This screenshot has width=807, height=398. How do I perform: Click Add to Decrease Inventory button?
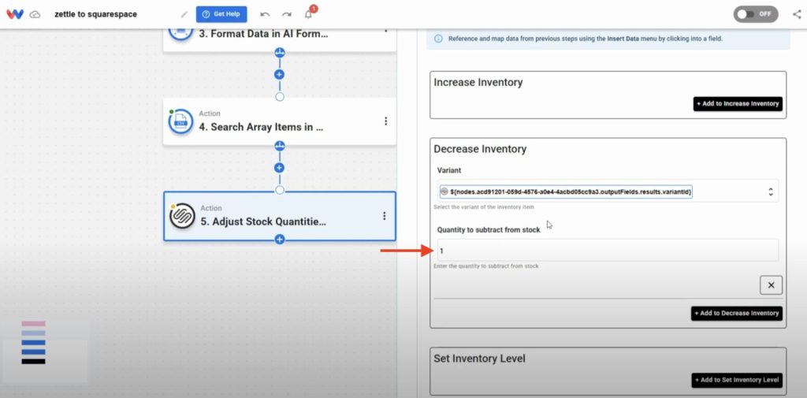click(737, 313)
